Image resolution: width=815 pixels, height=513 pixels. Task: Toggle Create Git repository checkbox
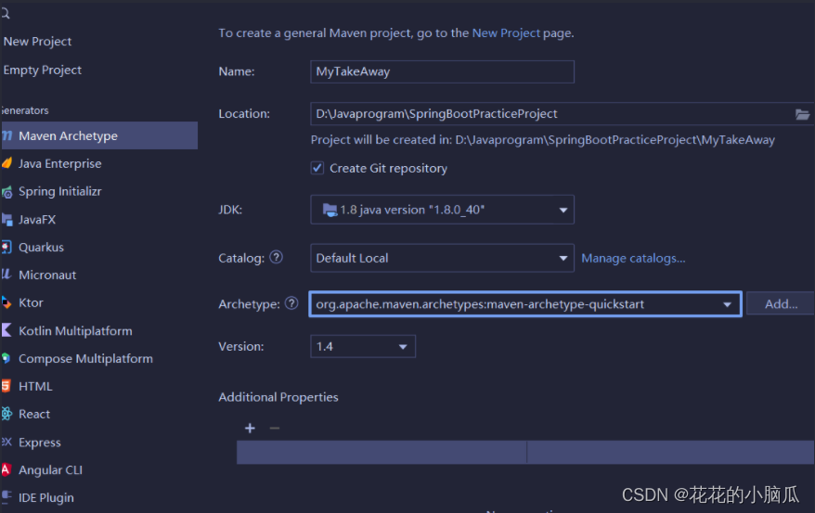[317, 168]
